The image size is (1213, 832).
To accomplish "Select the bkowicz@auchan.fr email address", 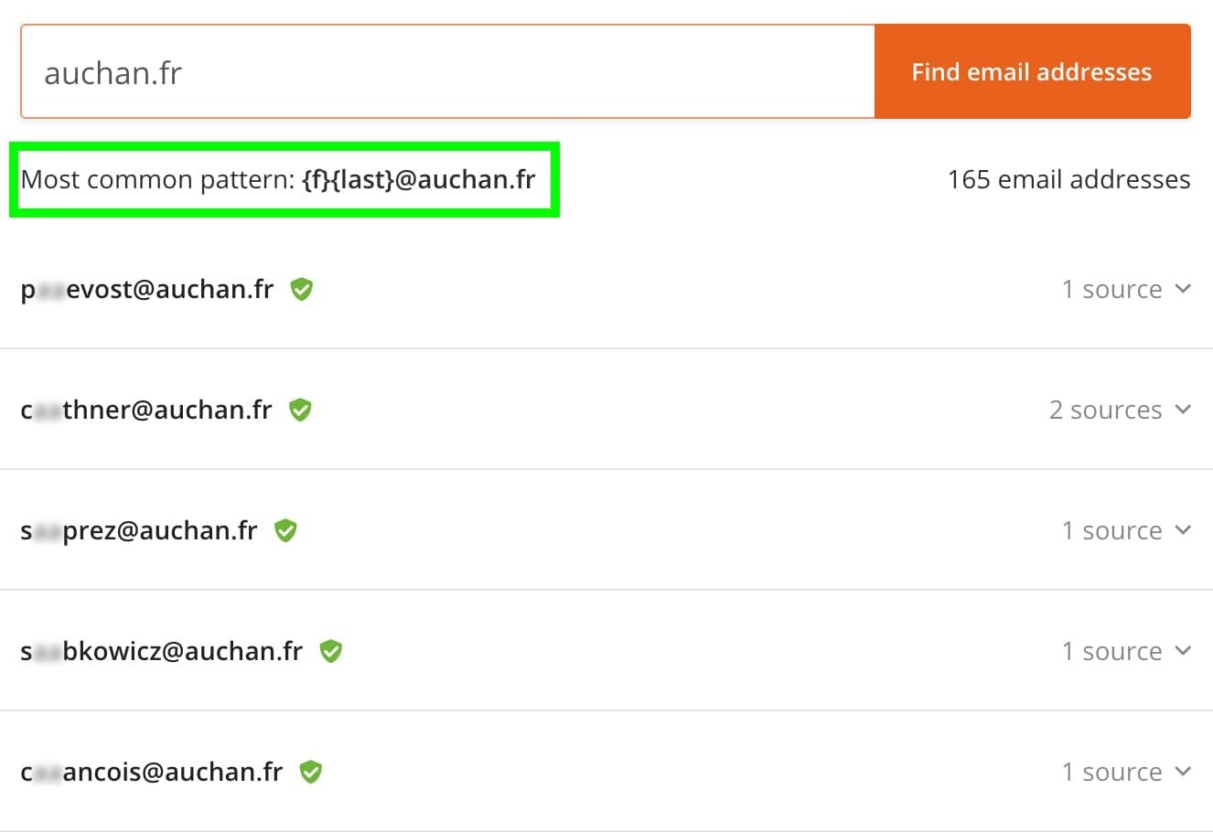I will click(x=161, y=651).
